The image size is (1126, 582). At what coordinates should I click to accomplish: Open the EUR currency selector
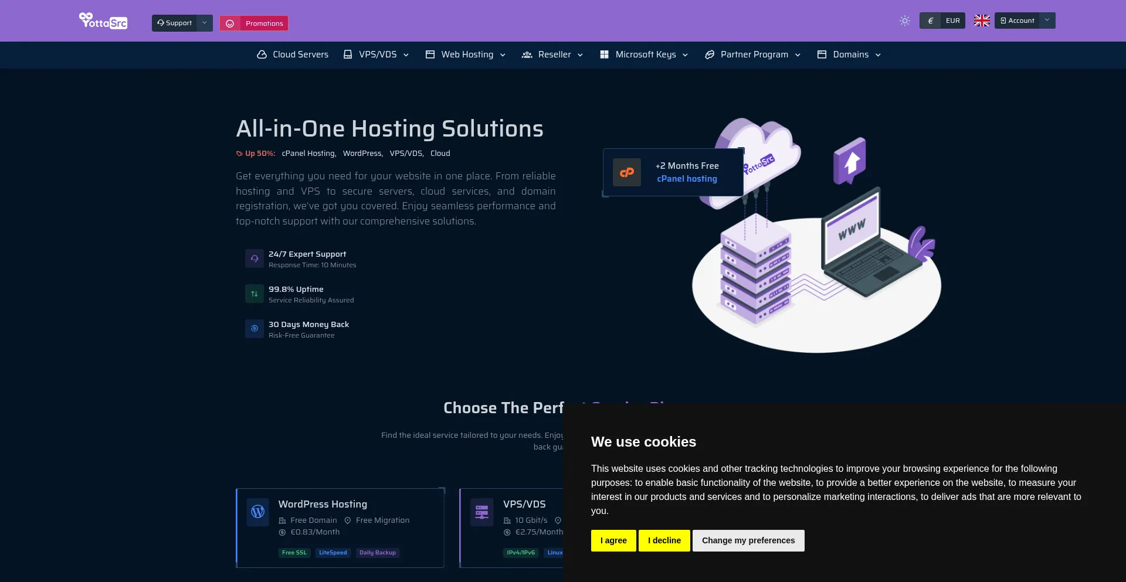pyautogui.click(x=942, y=21)
